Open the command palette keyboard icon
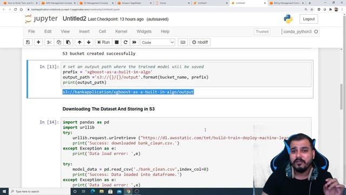The image size is (346, 195). 183,42
